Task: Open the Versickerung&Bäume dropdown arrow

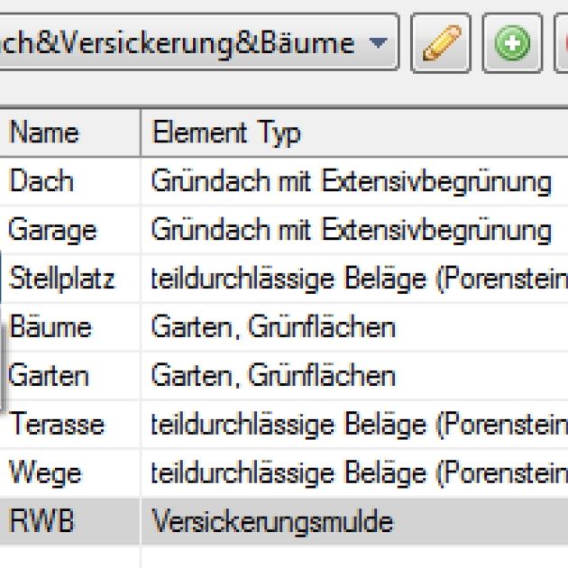Action: click(379, 42)
